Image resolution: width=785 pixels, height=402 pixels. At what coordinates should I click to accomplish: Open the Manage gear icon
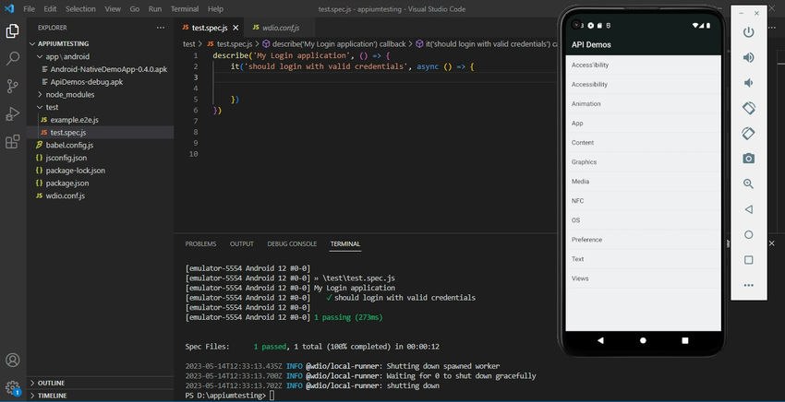pyautogui.click(x=13, y=387)
